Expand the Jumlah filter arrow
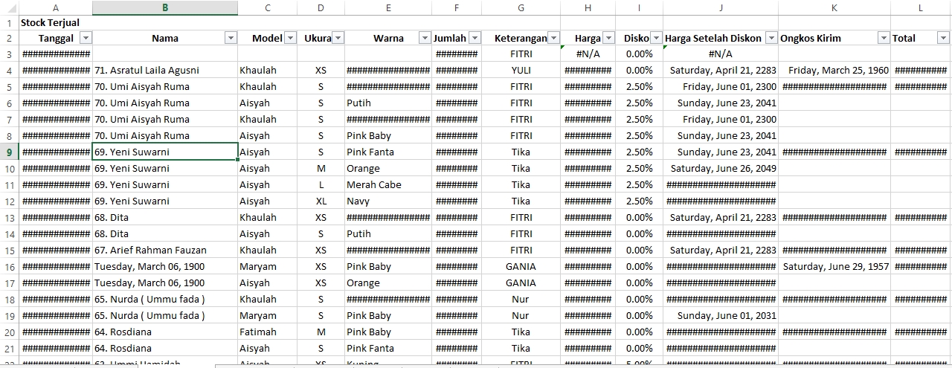 pyautogui.click(x=475, y=38)
